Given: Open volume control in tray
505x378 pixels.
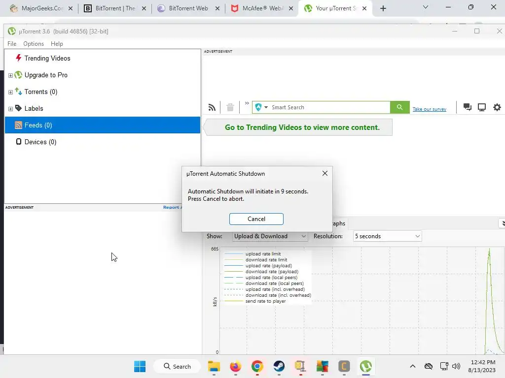Looking at the screenshot, I should point(456,366).
